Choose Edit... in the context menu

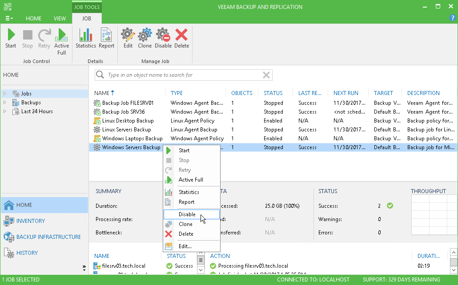point(192,246)
